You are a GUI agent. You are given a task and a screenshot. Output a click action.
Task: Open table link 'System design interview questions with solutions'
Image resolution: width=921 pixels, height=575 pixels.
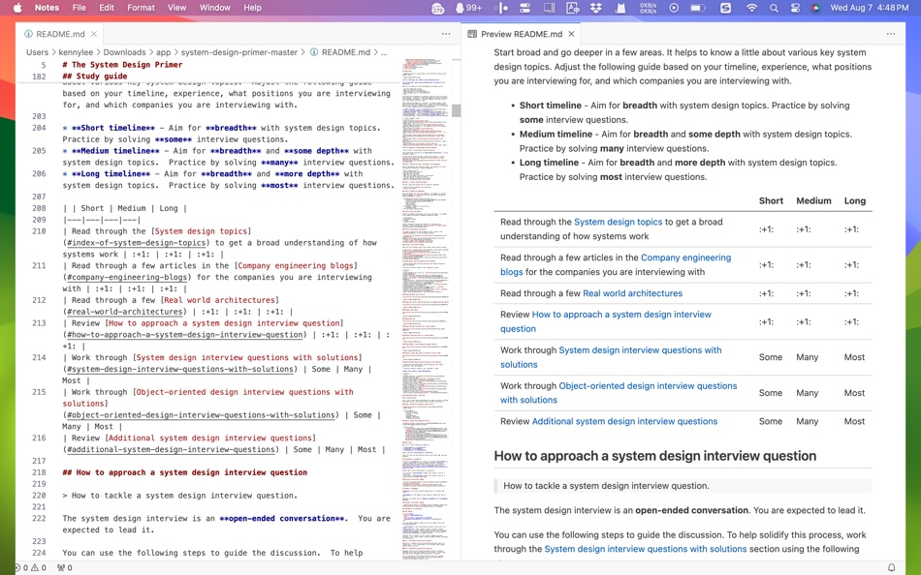click(611, 357)
